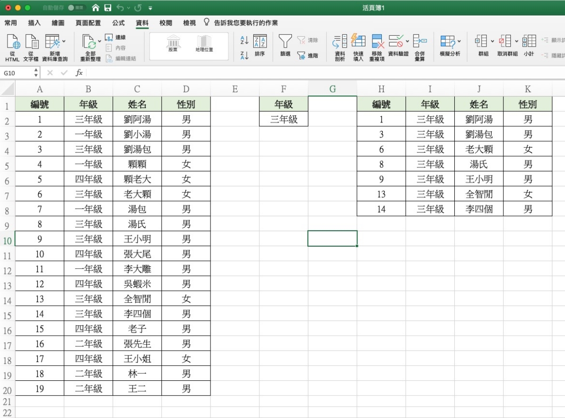
Task: Toggle the 自動儲存 autosave switch
Action: [77, 8]
